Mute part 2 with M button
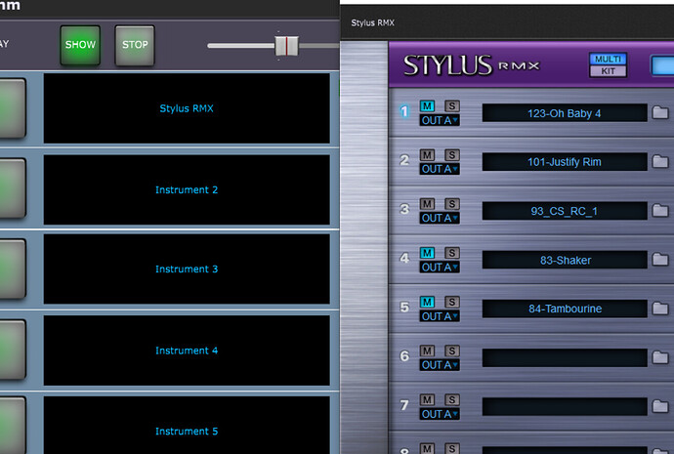This screenshot has width=674, height=454. click(427, 155)
